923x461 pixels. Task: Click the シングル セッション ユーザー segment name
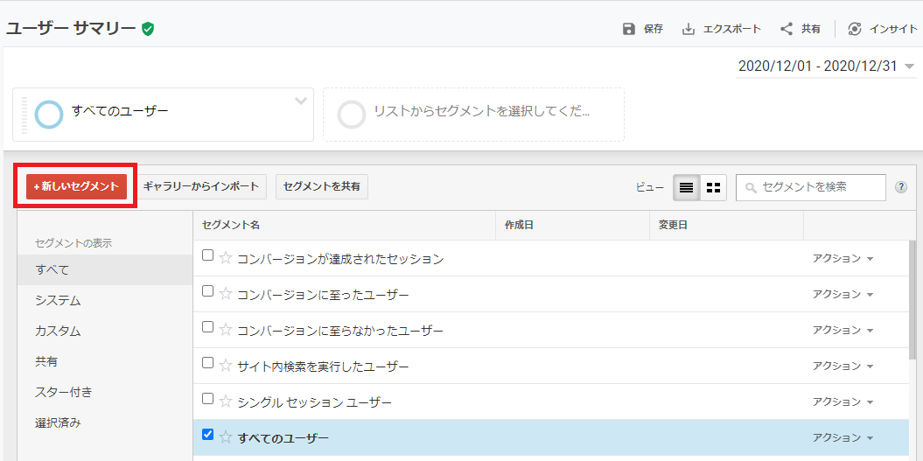pyautogui.click(x=314, y=402)
